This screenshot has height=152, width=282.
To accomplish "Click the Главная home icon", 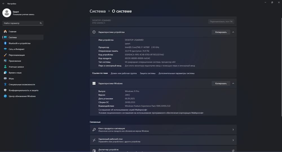I will tap(5, 32).
